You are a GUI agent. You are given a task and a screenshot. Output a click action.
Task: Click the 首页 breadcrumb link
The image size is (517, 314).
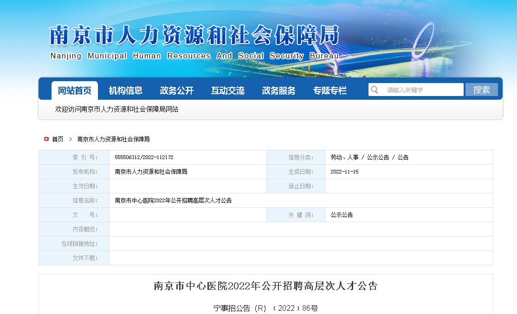tap(58, 139)
